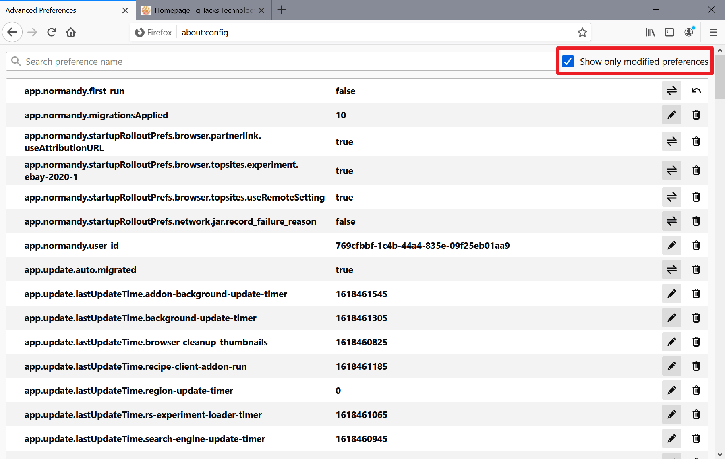Edit region-update-timer preference value

pos(671,391)
